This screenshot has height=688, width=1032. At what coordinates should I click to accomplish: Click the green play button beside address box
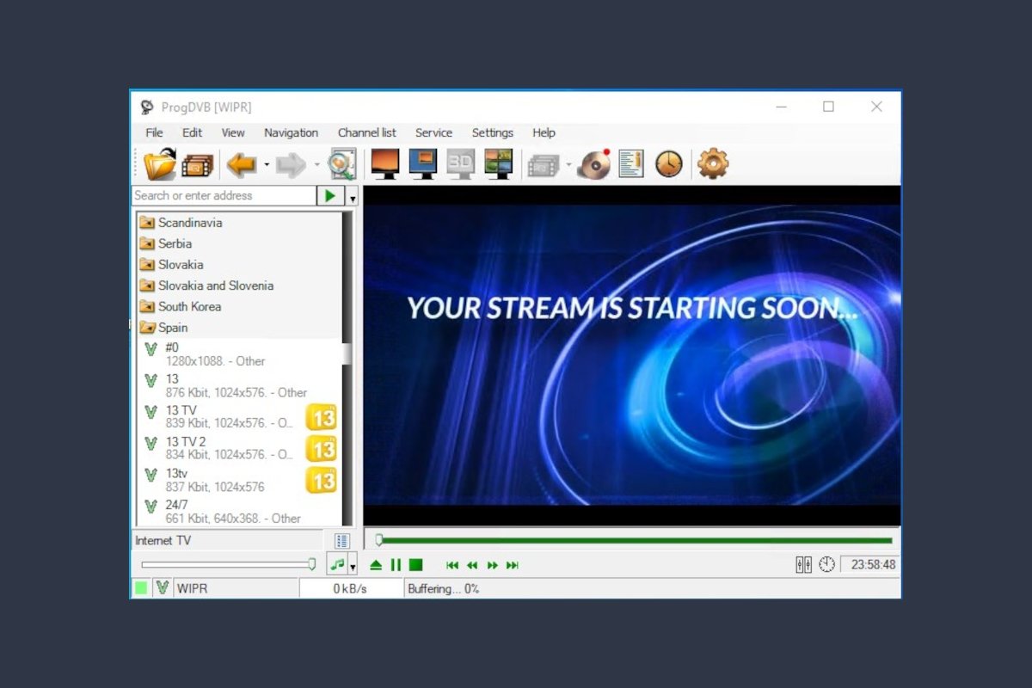[330, 196]
